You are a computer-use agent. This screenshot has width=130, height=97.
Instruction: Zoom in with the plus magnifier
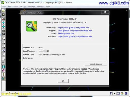coord(3,43)
